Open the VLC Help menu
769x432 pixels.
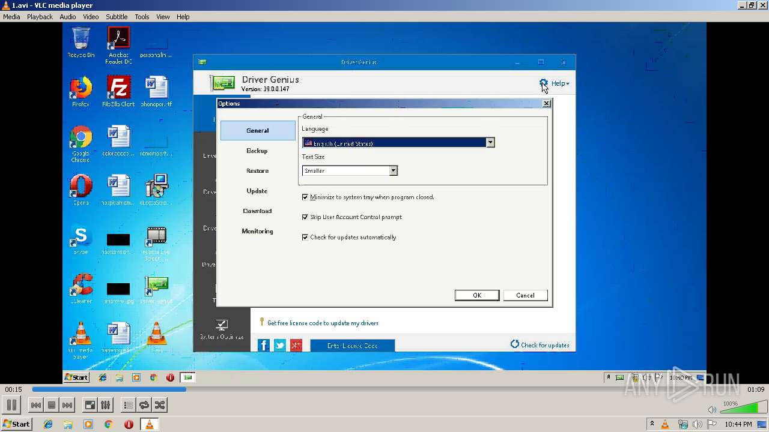coord(183,17)
